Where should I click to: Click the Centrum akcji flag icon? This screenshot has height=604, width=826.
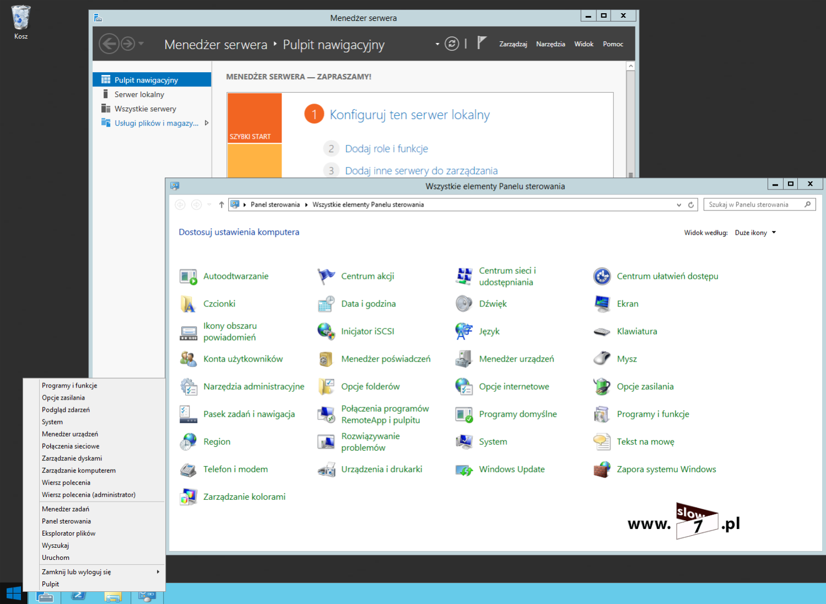tap(326, 276)
